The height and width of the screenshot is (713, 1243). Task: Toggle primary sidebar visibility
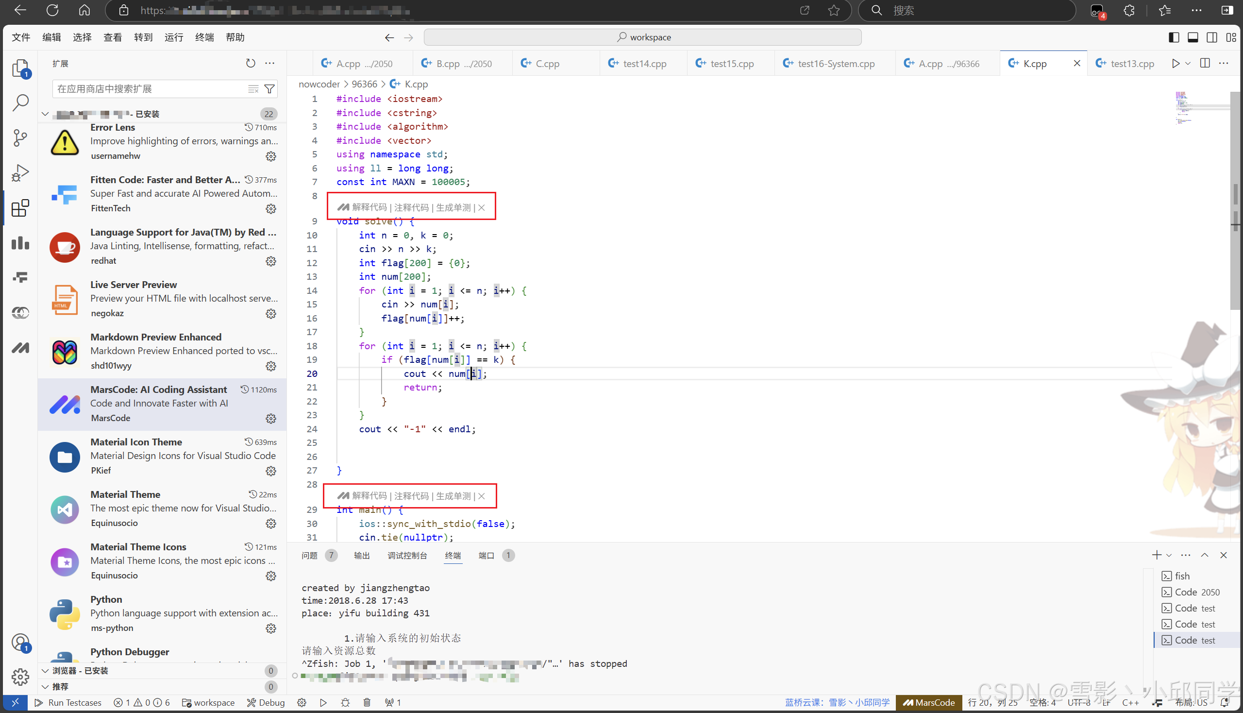(1174, 37)
